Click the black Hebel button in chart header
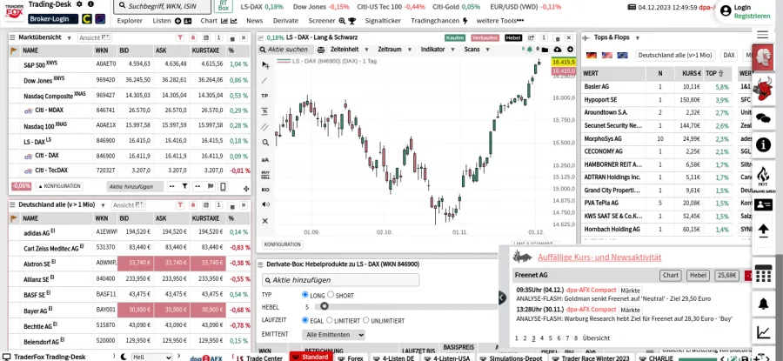Screen dimensions: 783x361 512,37
